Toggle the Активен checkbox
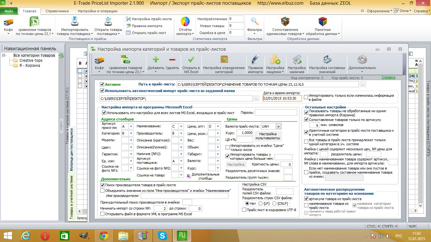431x242 pixels. pyautogui.click(x=102, y=84)
